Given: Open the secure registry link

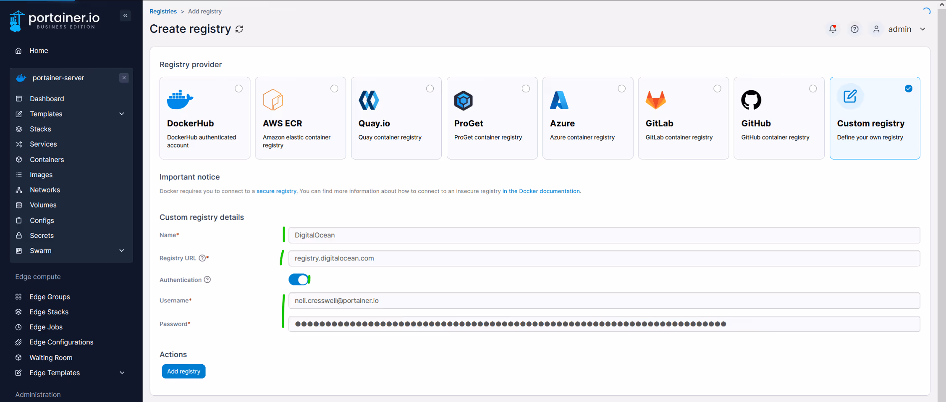Looking at the screenshot, I should [x=276, y=191].
